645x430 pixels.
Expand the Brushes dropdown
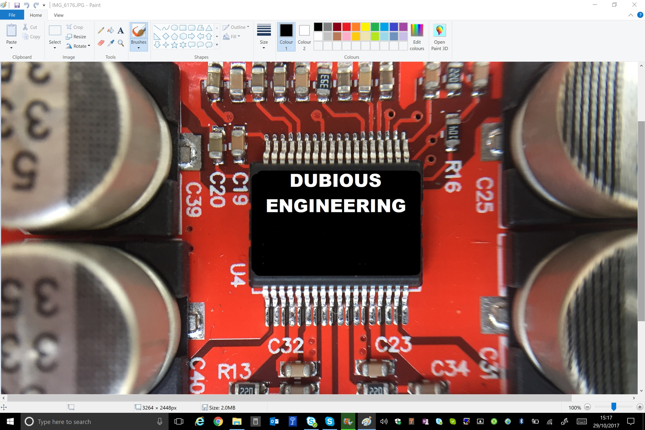click(139, 48)
